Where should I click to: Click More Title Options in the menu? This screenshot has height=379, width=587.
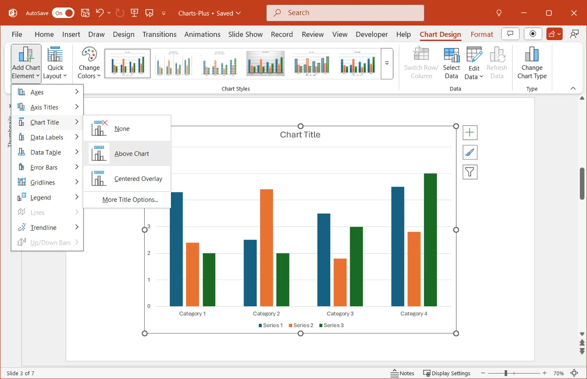pyautogui.click(x=130, y=200)
